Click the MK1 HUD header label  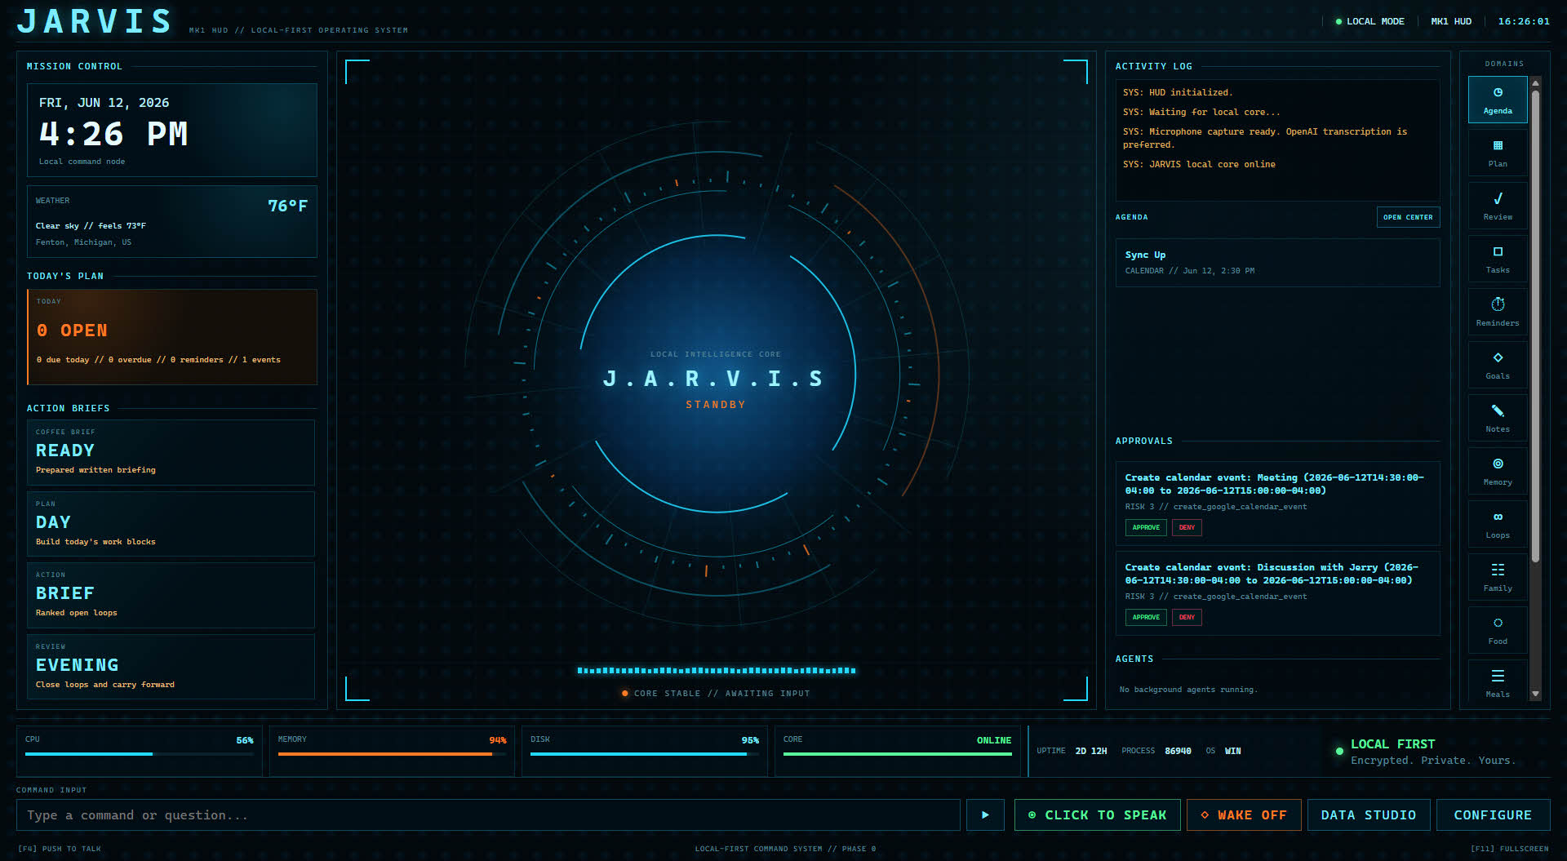pyautogui.click(x=1451, y=21)
